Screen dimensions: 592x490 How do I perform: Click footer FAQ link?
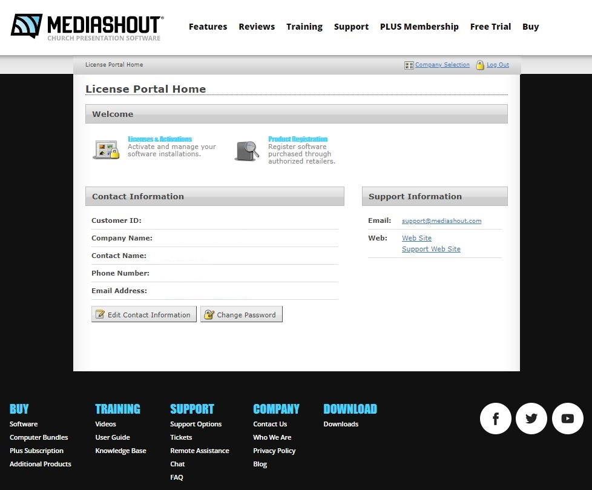(176, 477)
